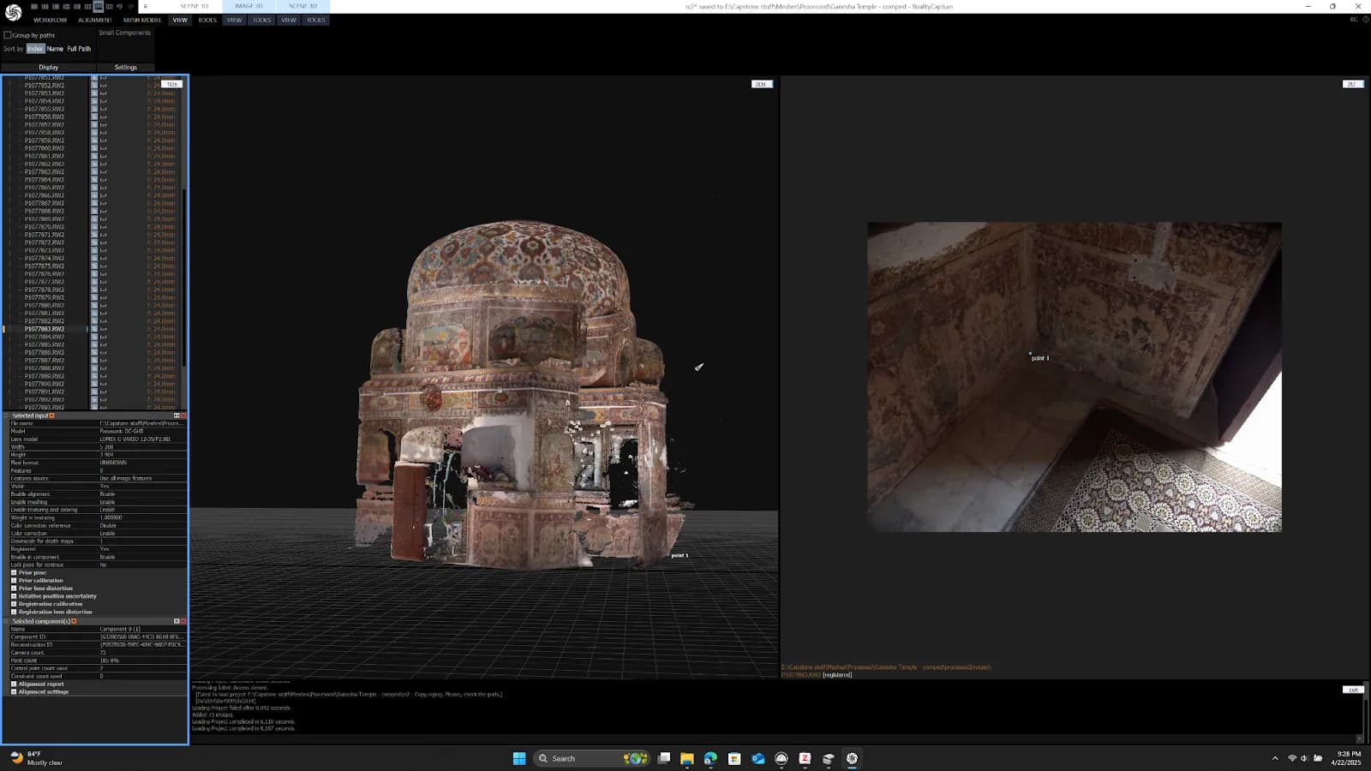Screen dimensions: 1371x771
Task: Select image P1077886.RW2 in the list
Action: 45,352
